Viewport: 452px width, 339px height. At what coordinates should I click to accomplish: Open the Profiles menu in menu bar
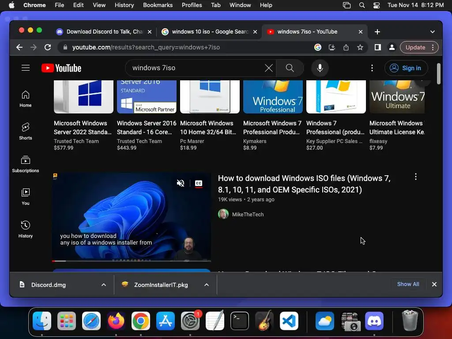coord(192,5)
